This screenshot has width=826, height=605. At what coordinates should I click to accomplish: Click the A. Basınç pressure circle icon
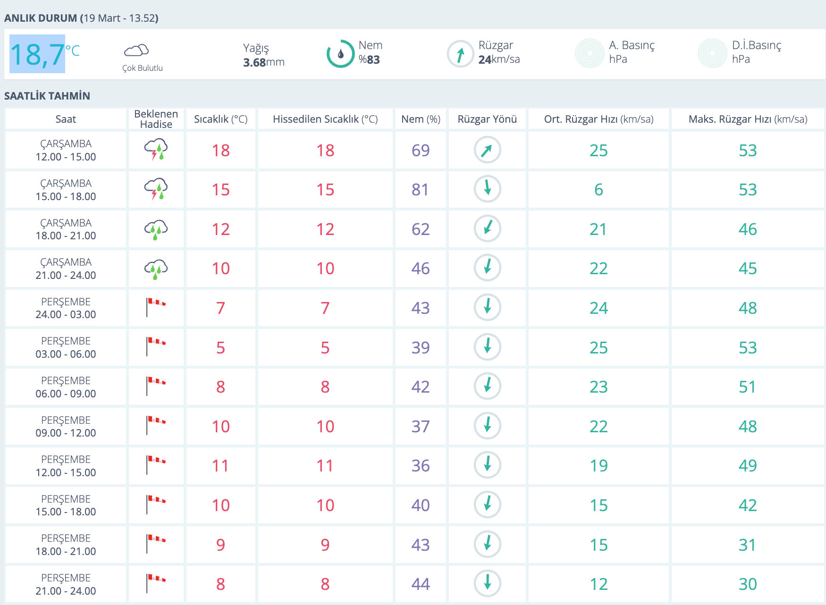coord(590,53)
